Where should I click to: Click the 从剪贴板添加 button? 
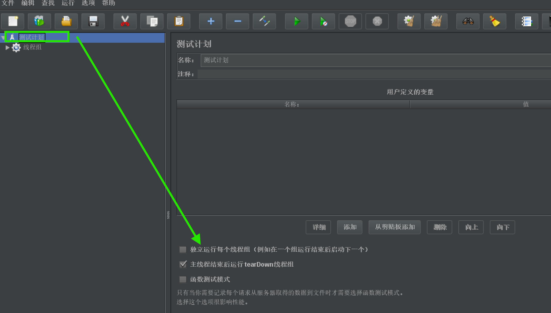coord(394,227)
